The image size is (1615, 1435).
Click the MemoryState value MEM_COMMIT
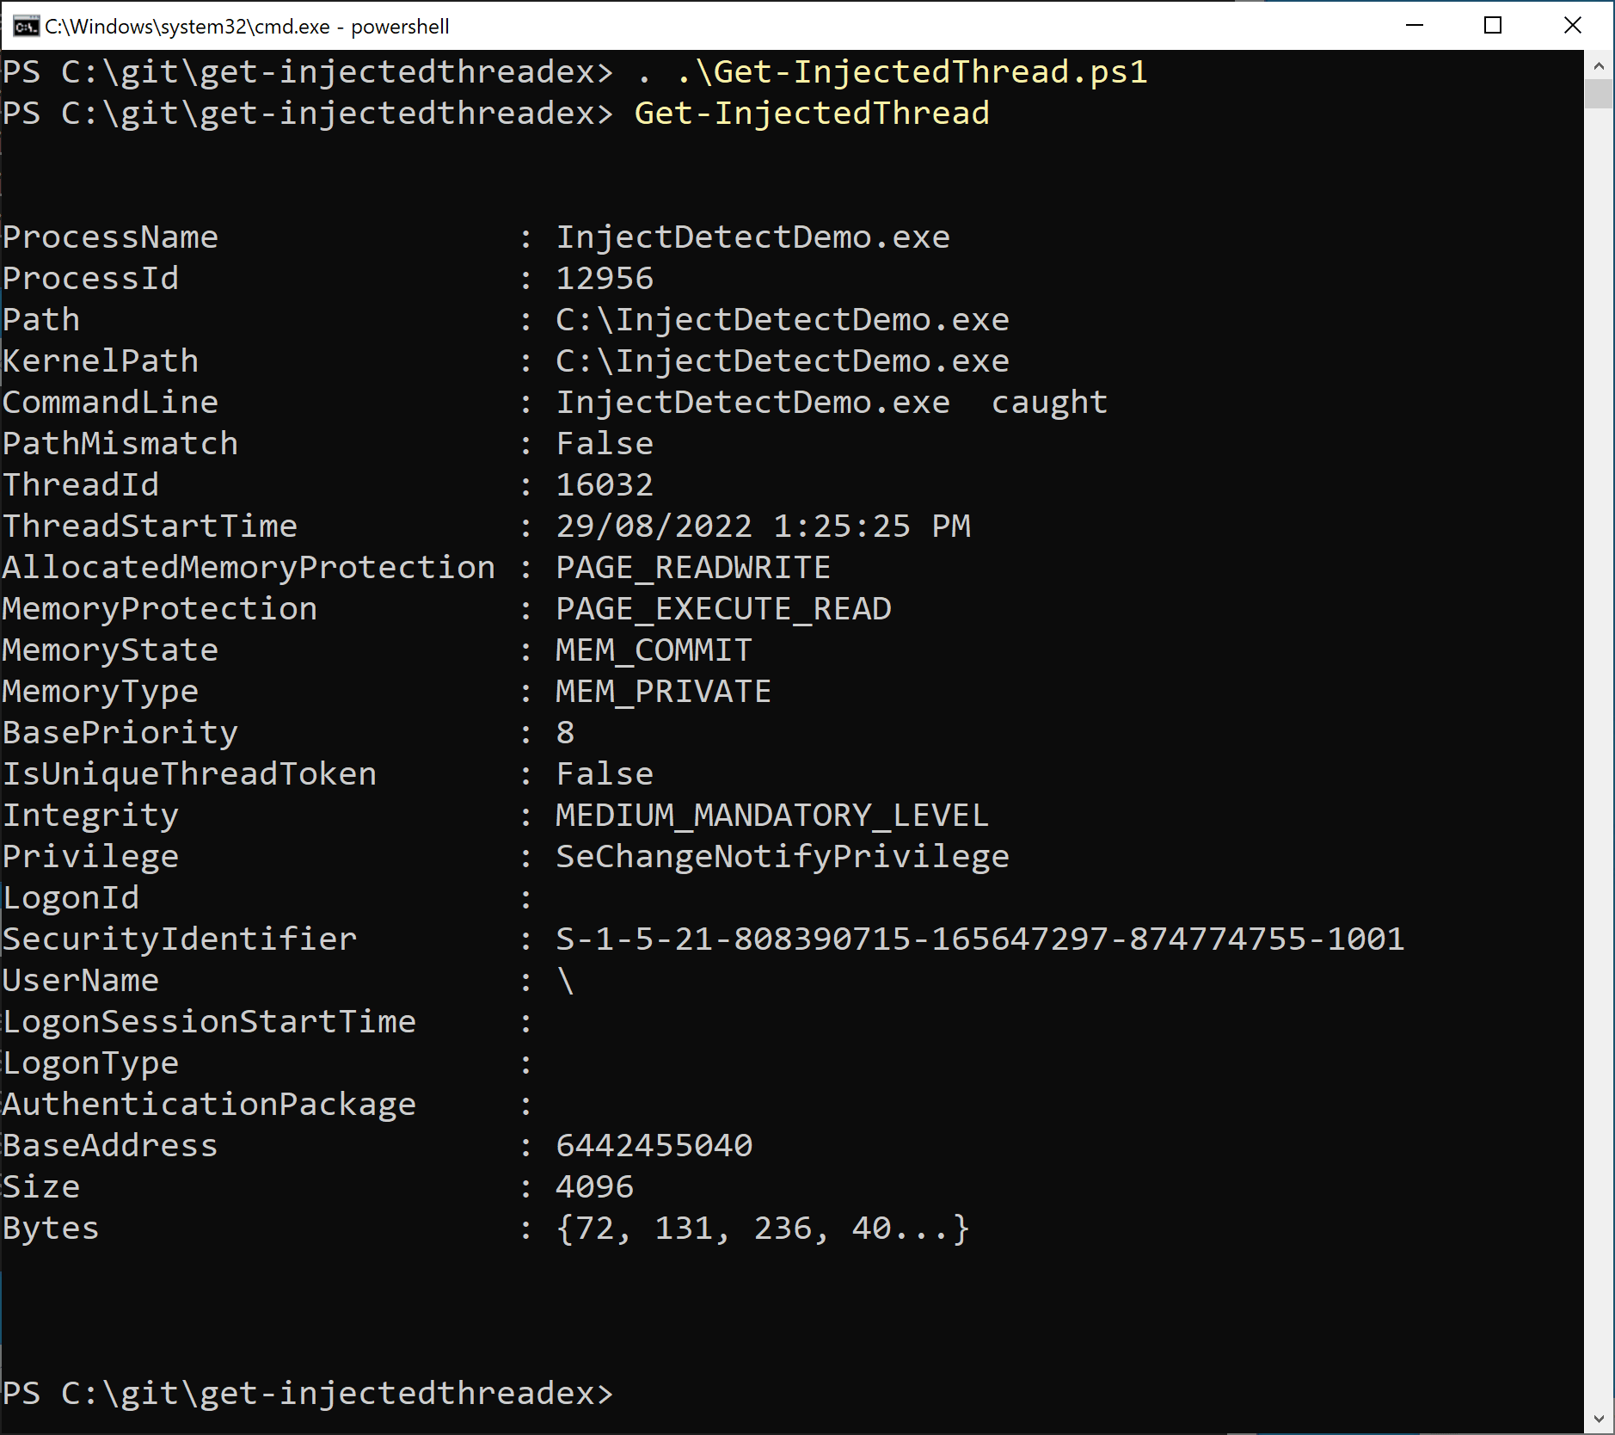654,650
